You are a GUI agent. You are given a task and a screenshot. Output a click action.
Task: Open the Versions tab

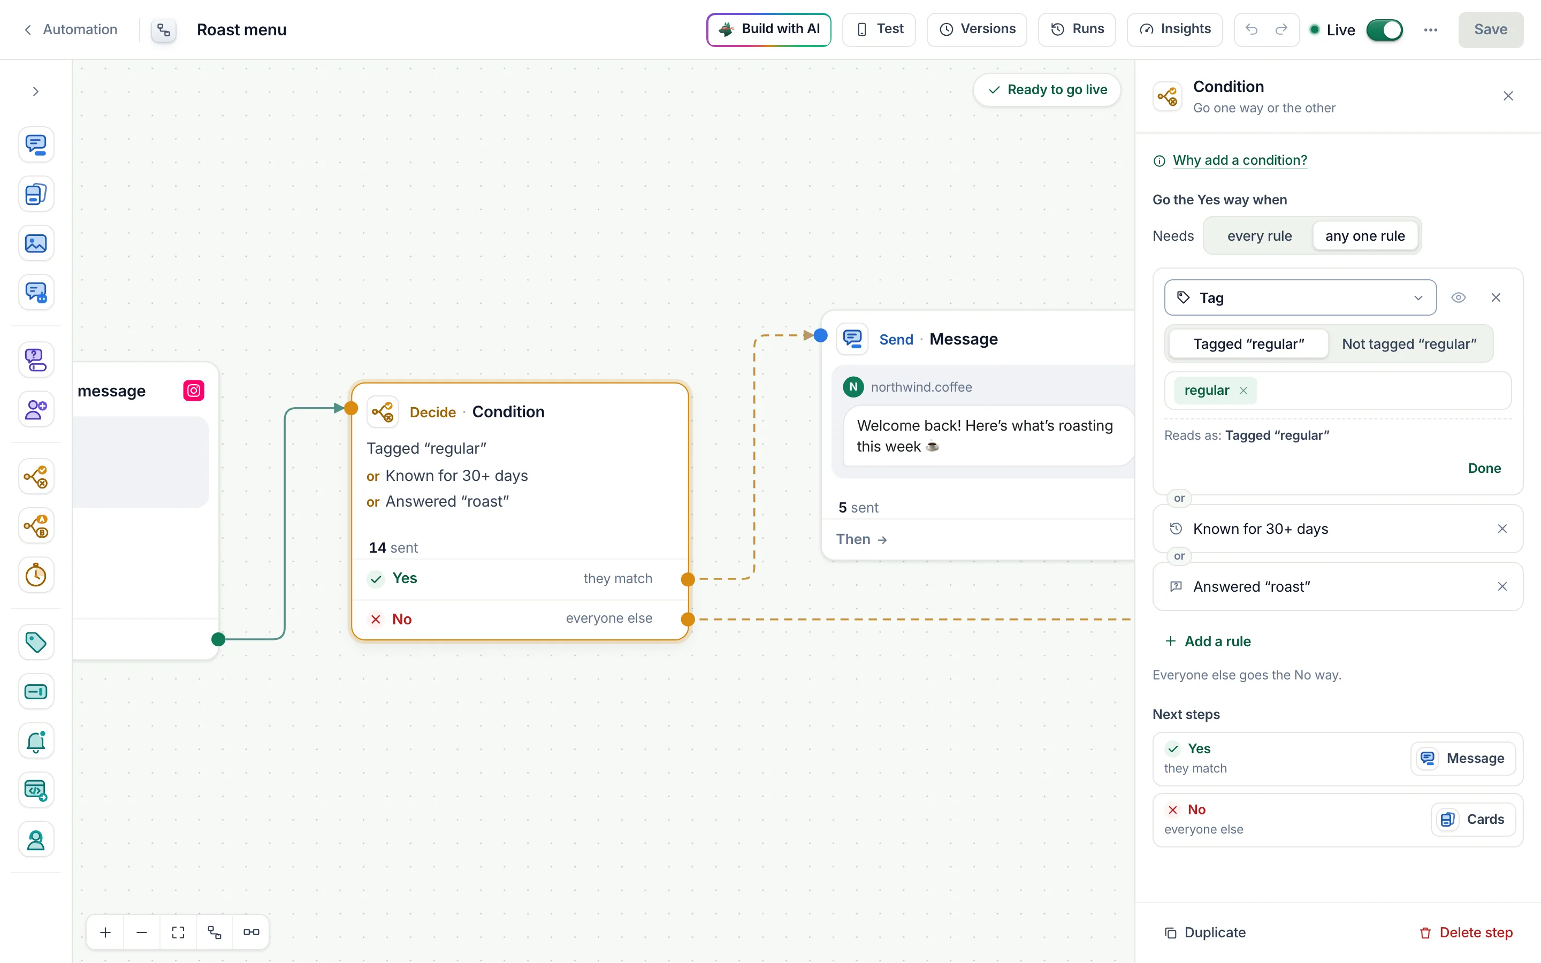click(977, 29)
